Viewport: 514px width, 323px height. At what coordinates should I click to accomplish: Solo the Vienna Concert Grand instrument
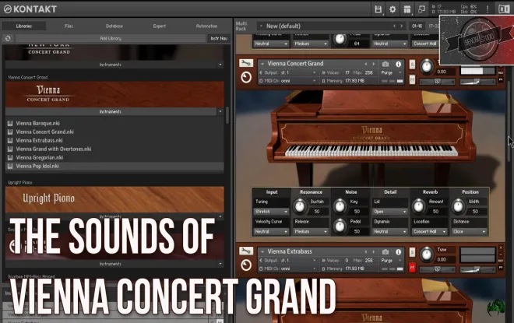412,64
